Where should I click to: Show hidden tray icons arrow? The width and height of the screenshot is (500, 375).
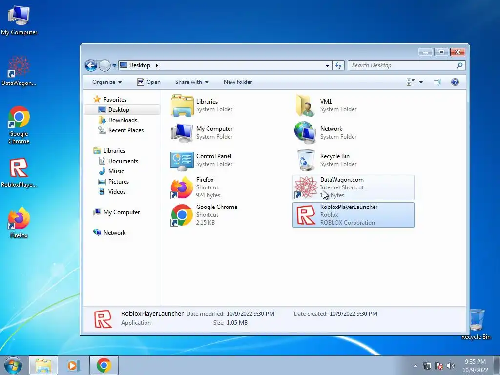click(x=415, y=366)
